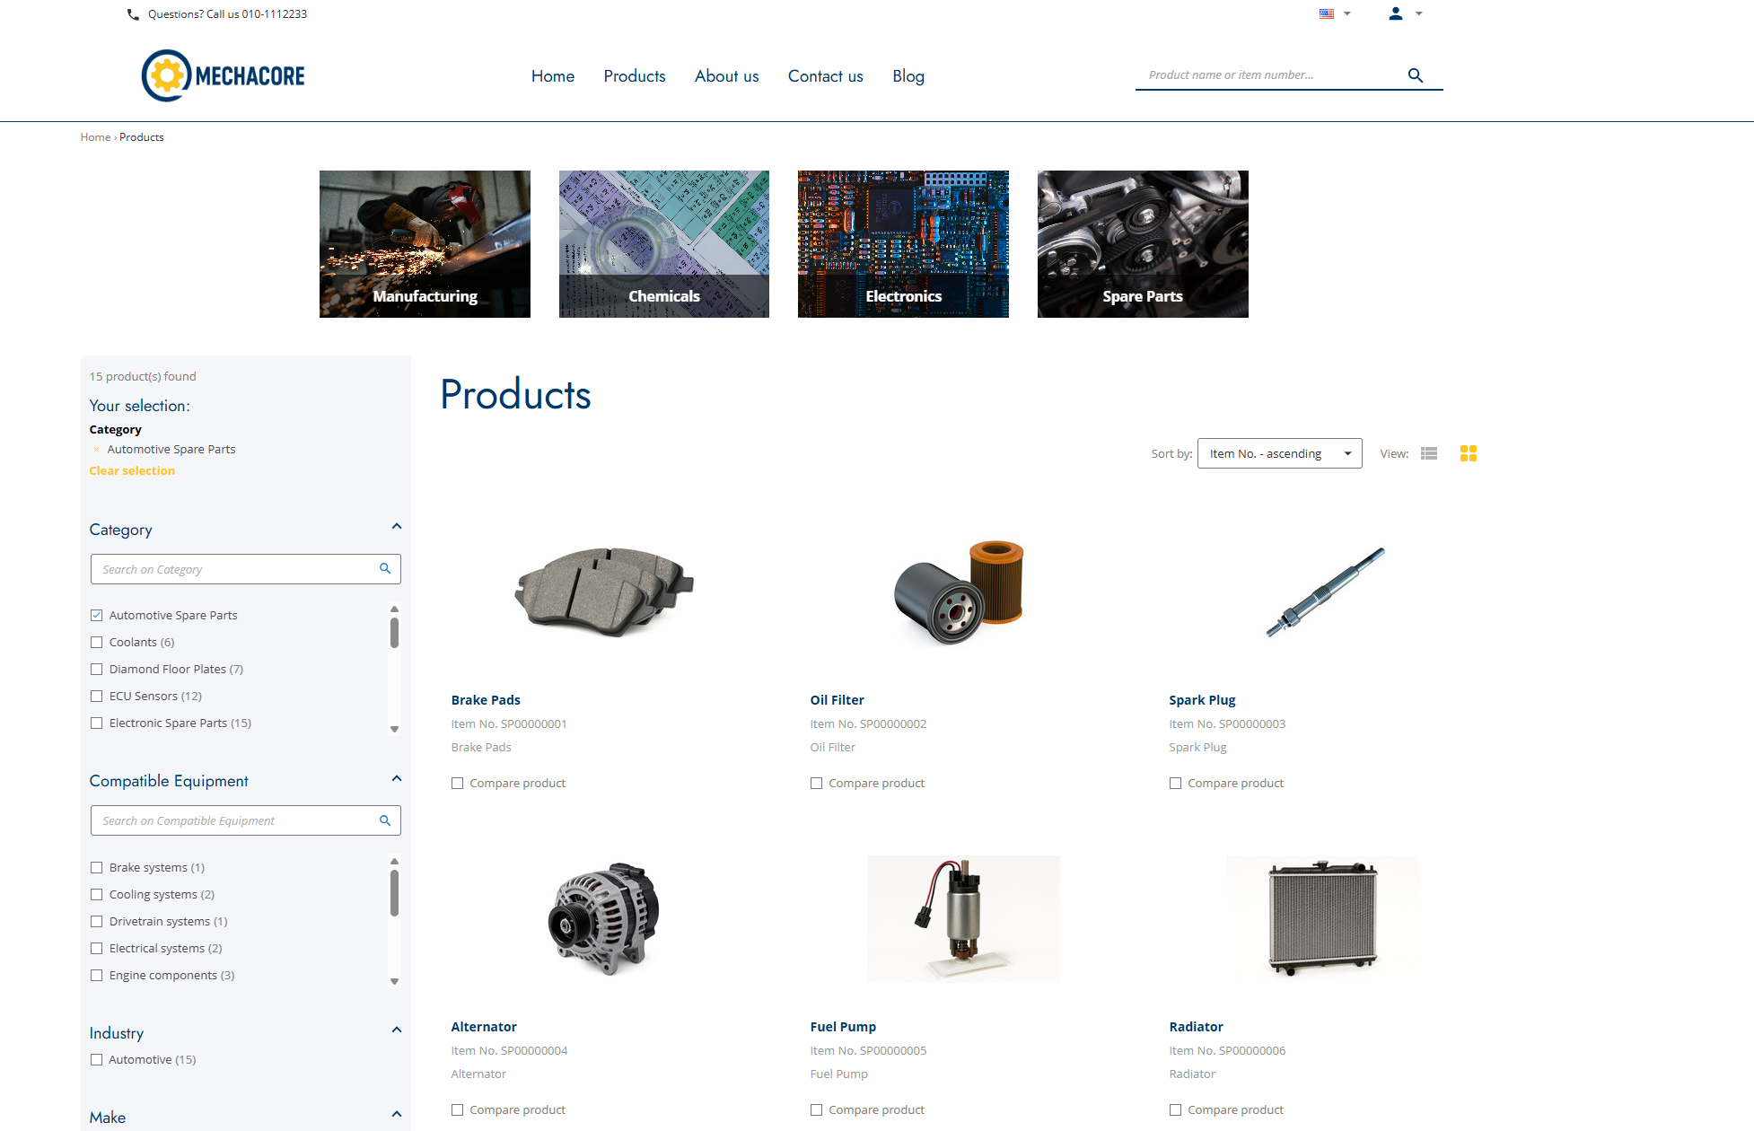Open the user account icon menu
Image resolution: width=1754 pixels, height=1131 pixels.
pos(1395,13)
